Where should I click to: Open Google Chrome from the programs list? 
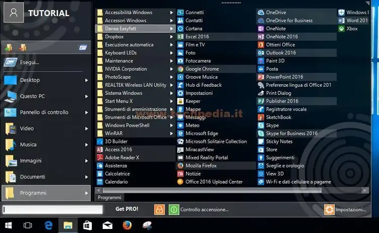(x=216, y=69)
